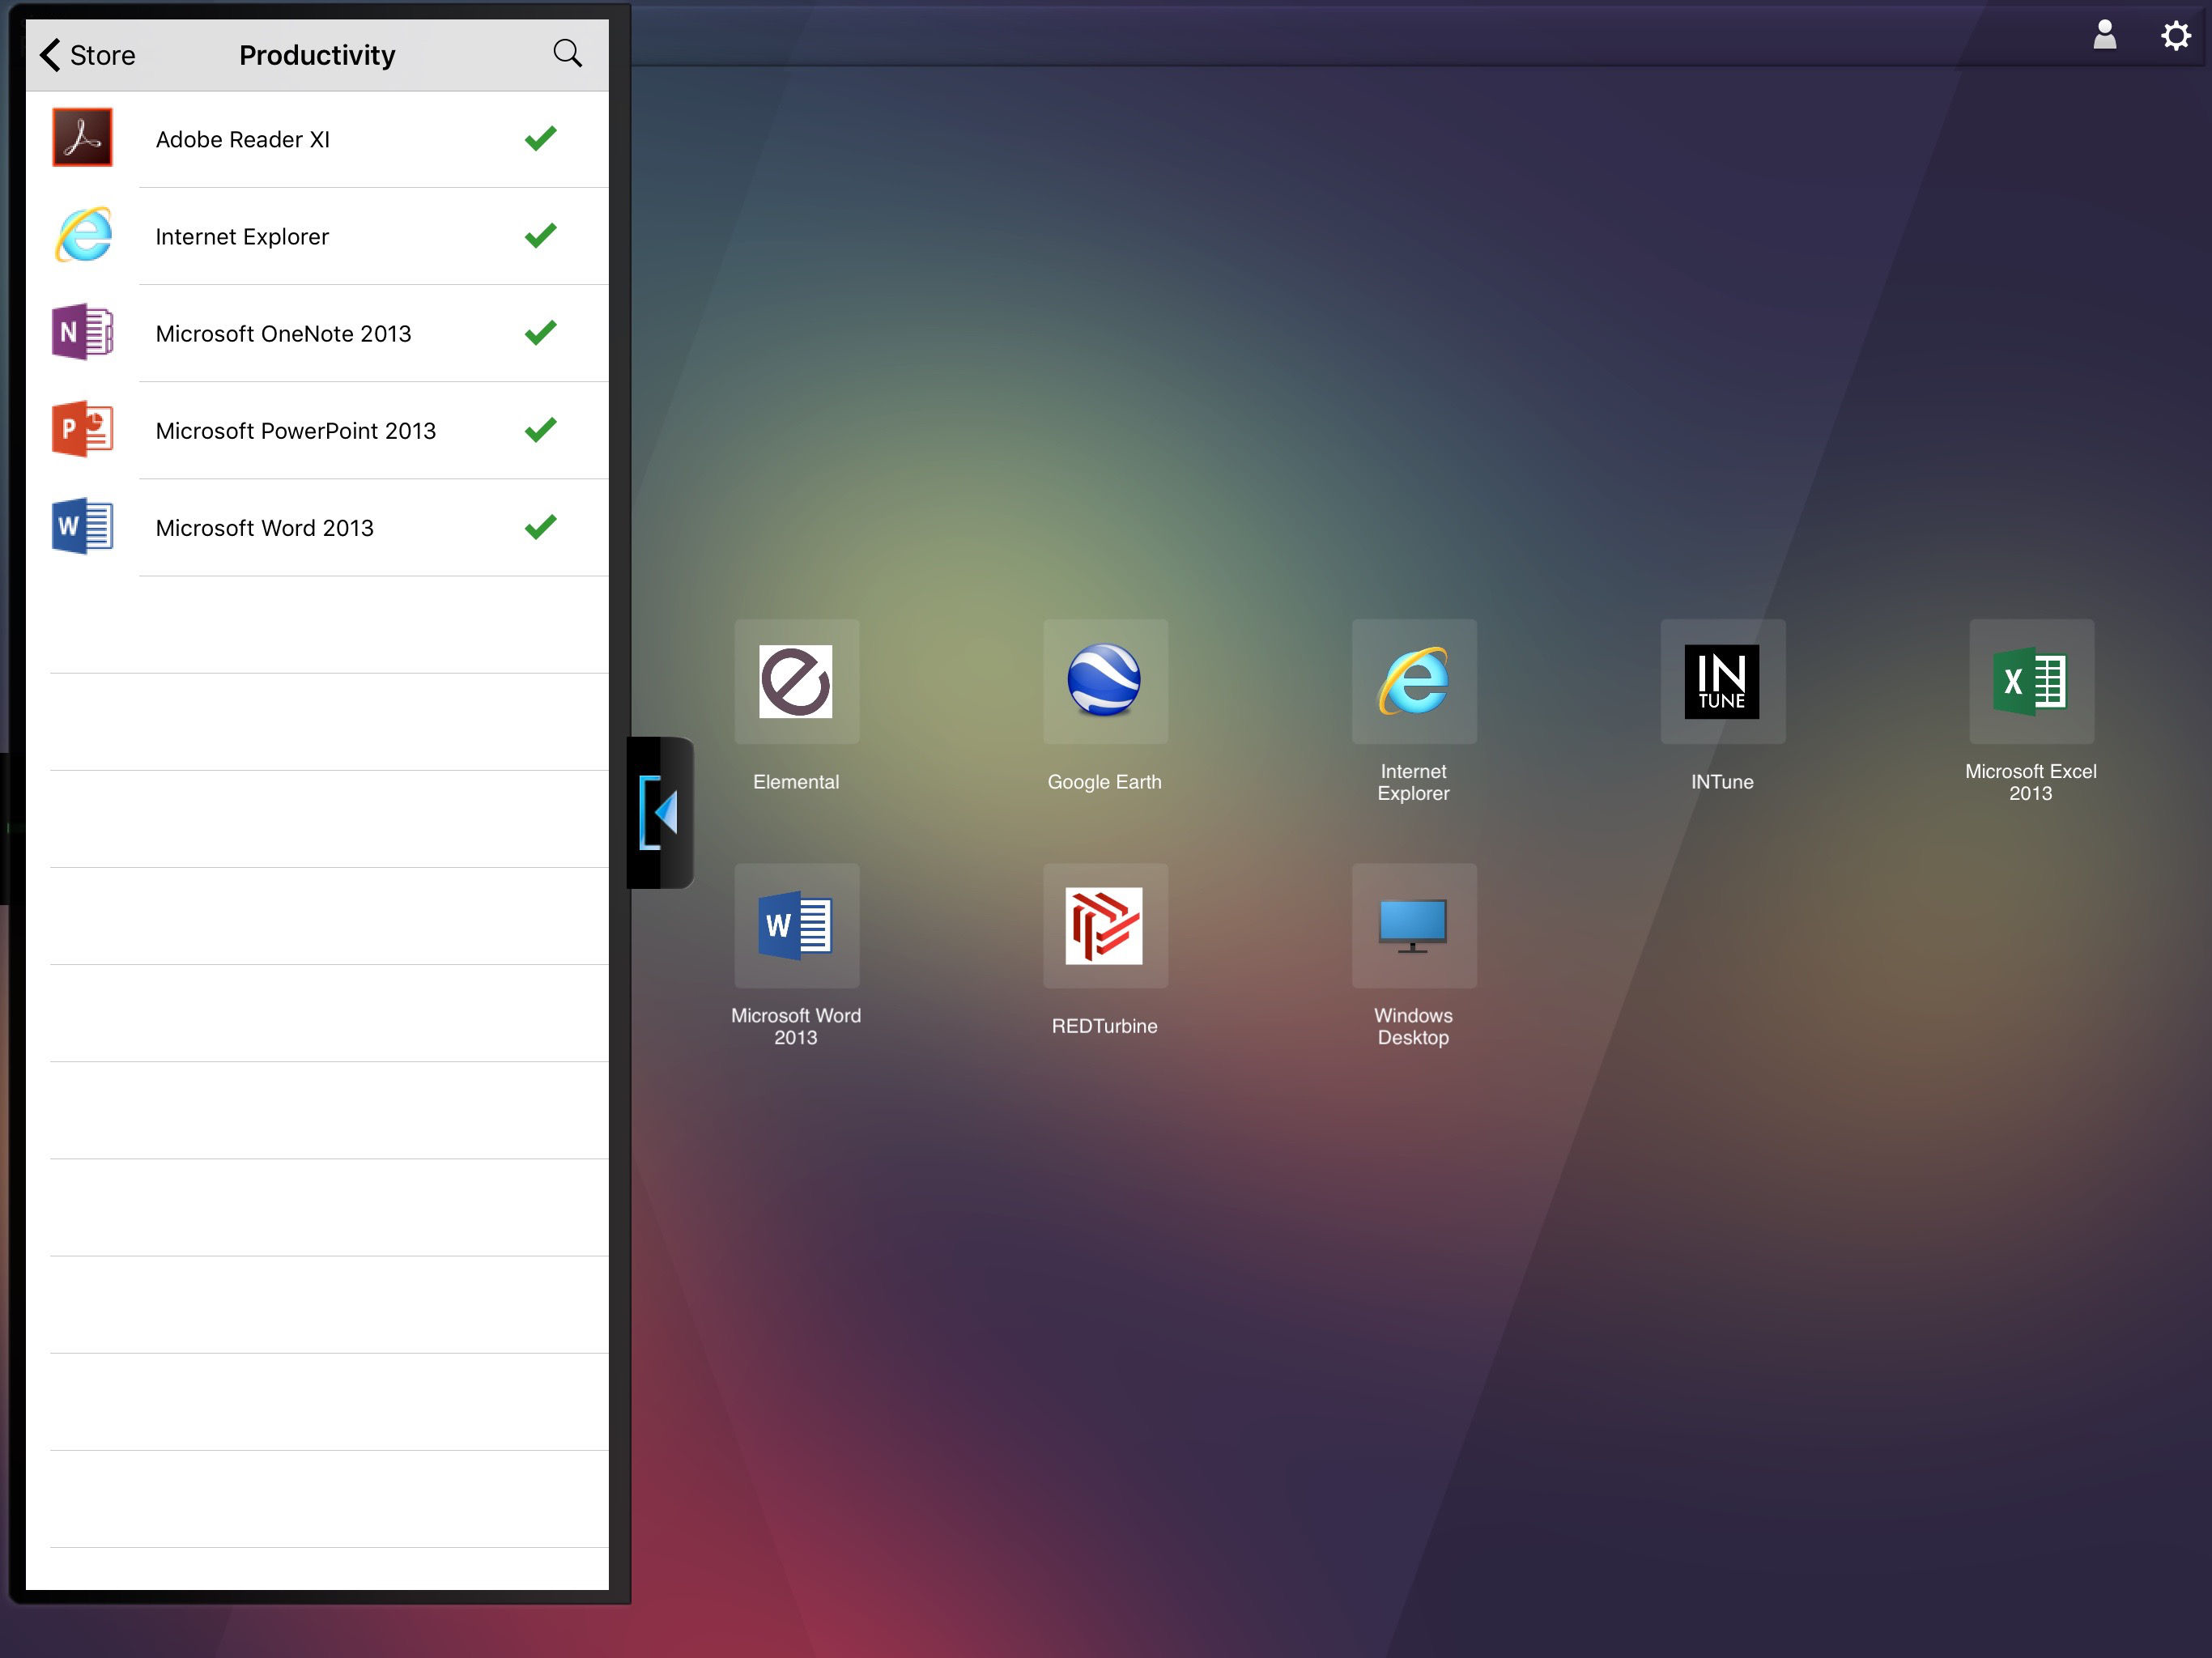Launch Microsoft Excel 2013 app
The width and height of the screenshot is (2212, 1658).
point(2030,681)
